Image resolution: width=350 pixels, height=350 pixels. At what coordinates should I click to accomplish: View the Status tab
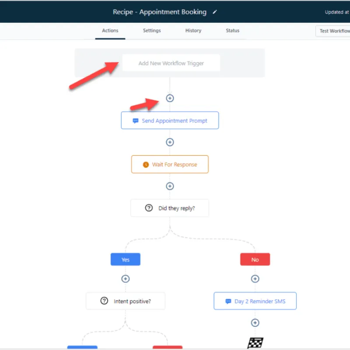[x=232, y=31]
